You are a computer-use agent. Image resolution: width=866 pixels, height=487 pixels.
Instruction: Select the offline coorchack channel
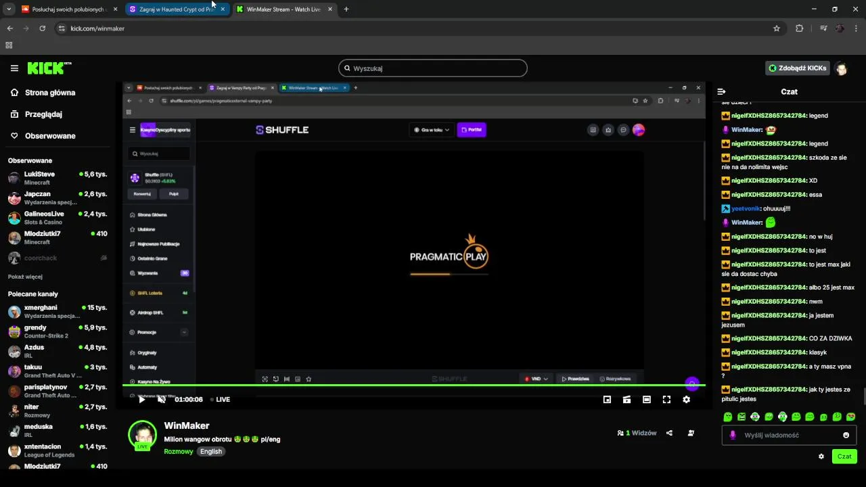pos(58,258)
